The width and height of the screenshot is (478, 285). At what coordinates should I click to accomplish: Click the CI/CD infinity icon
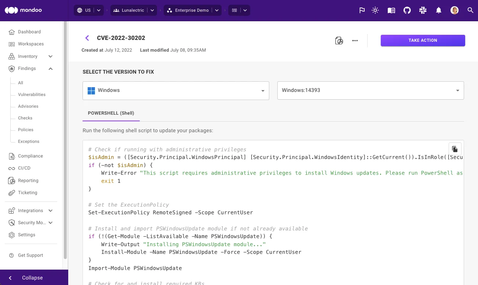[12, 168]
